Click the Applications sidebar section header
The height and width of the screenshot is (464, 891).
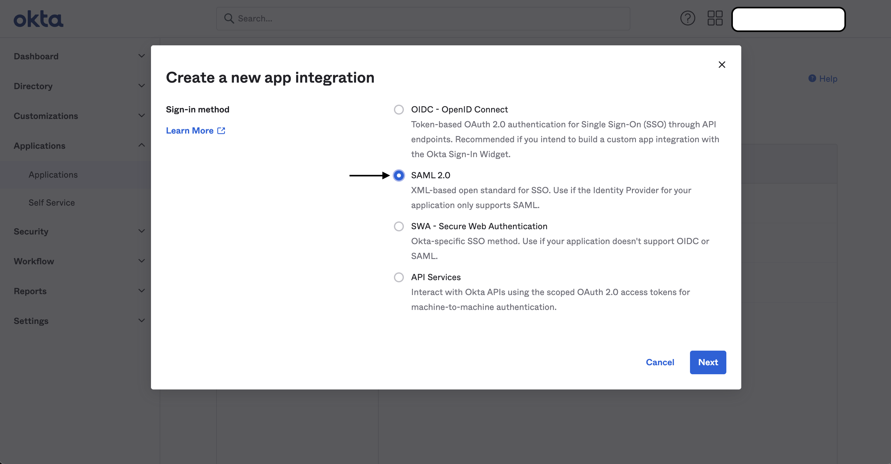(x=39, y=146)
